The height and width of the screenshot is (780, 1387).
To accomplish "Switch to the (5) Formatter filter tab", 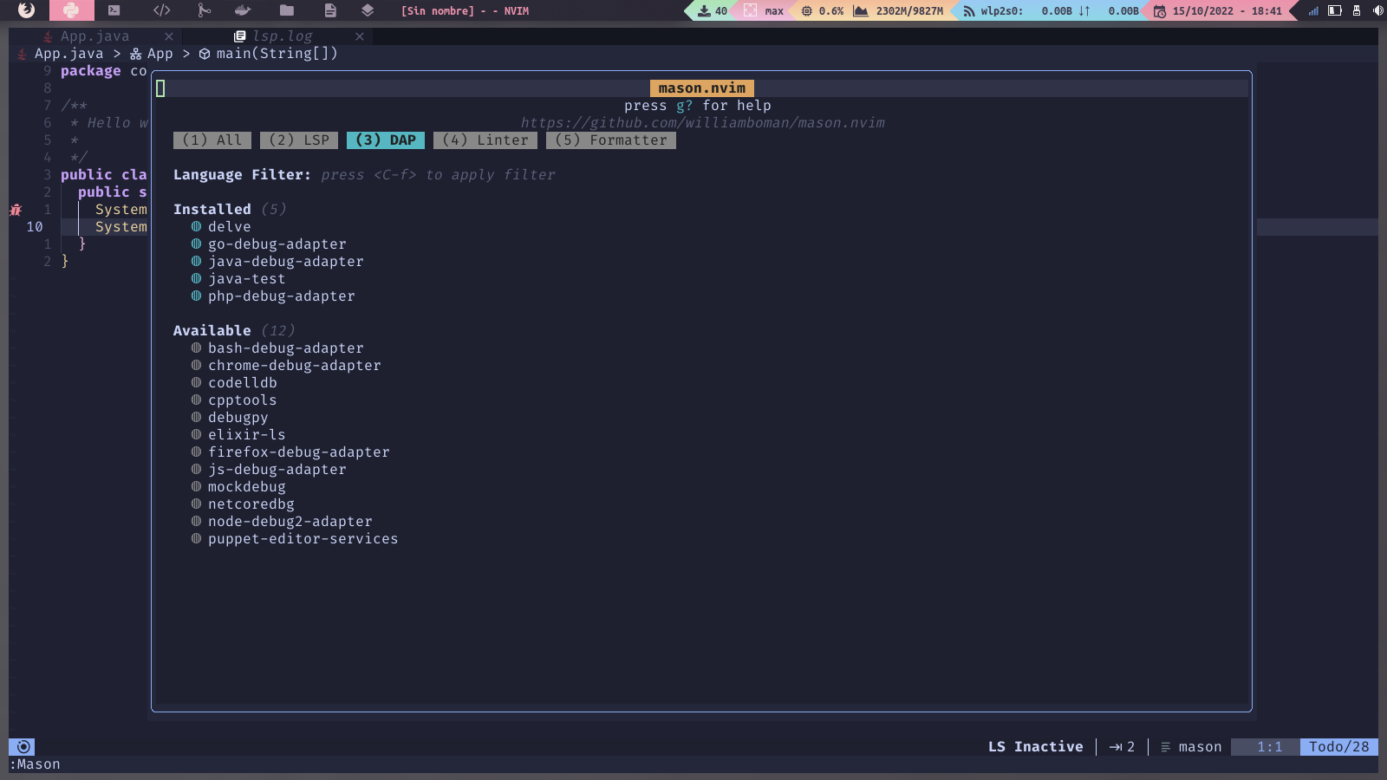I will [610, 140].
